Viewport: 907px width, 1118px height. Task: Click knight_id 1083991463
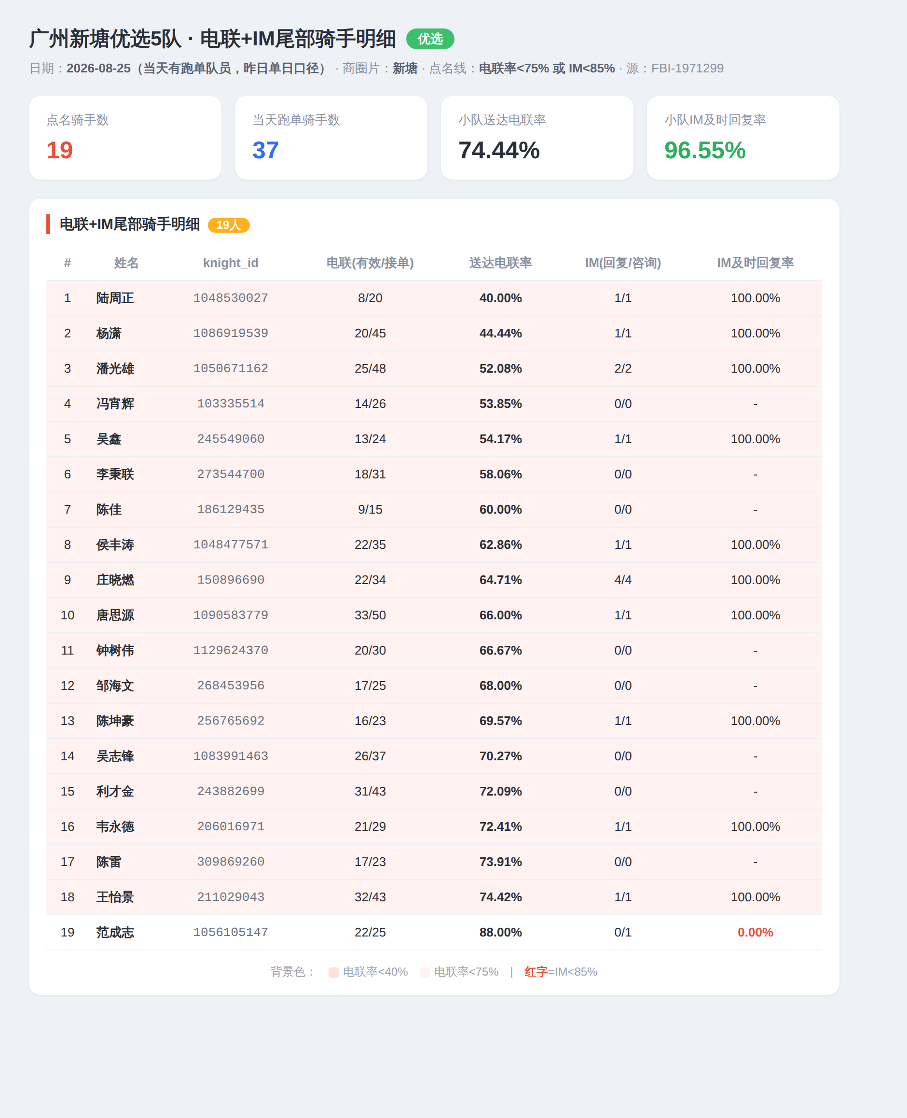(x=231, y=756)
